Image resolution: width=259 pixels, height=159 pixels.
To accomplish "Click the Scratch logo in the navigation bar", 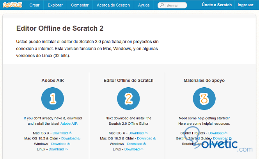I will pos(12,5).
